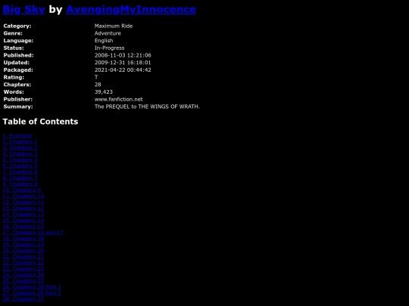The height and width of the screenshot is (306, 409).
Task: Click the summary 'The PREQUEL to THE WINGS OF WRATH.'
Action: pyautogui.click(x=147, y=107)
